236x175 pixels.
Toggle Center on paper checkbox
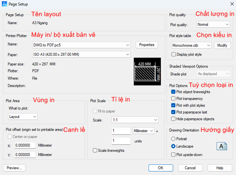tap(10, 137)
